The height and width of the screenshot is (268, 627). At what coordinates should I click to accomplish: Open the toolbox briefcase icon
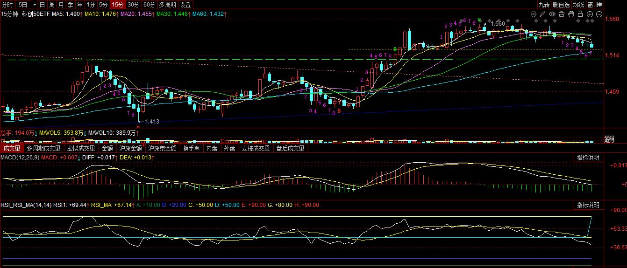click(561, 14)
